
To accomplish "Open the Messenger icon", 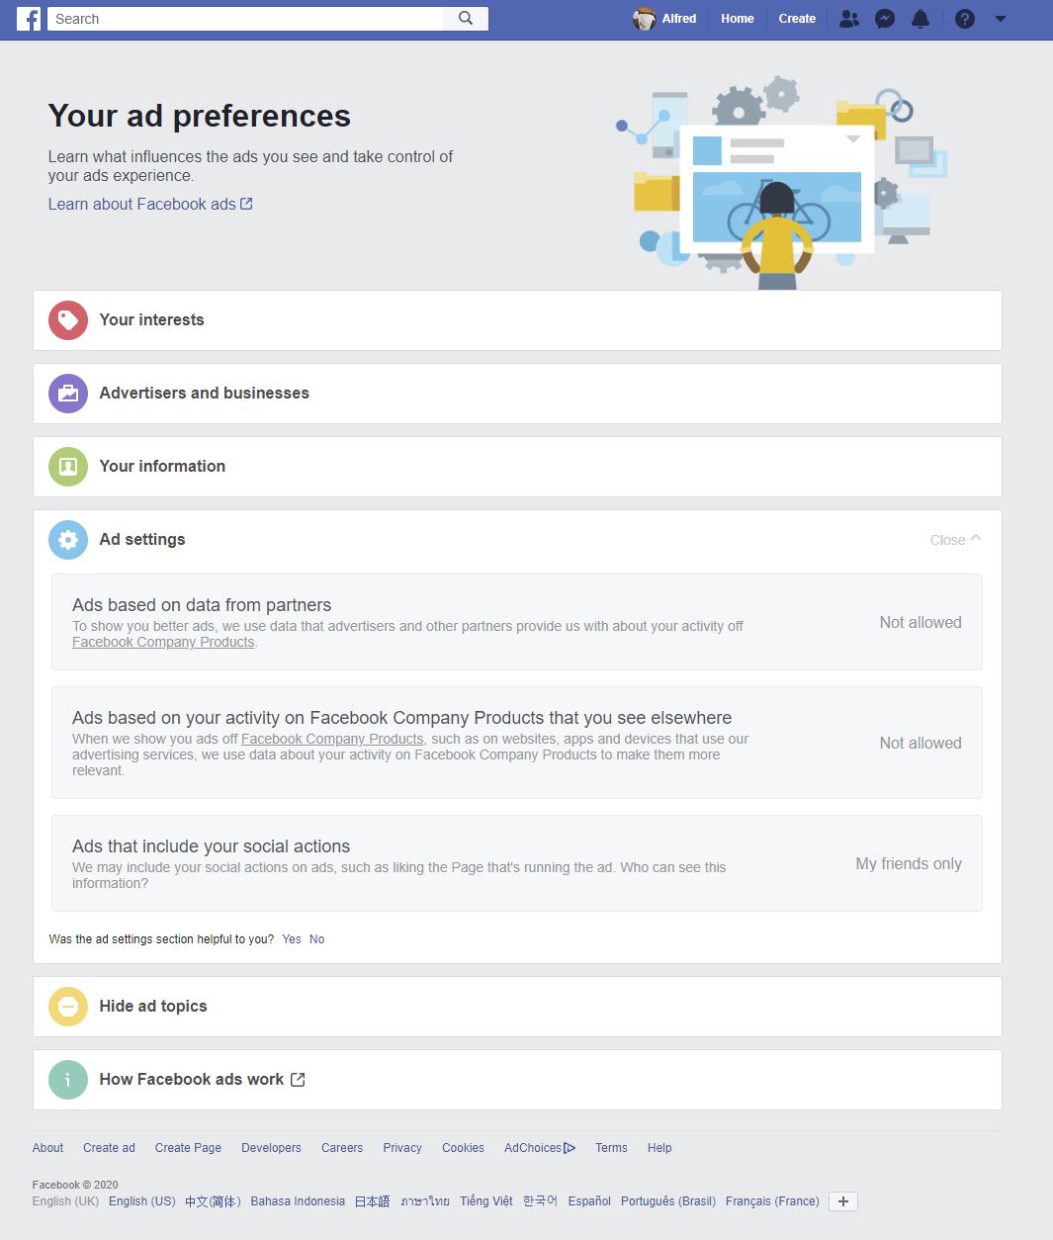I will [x=885, y=19].
